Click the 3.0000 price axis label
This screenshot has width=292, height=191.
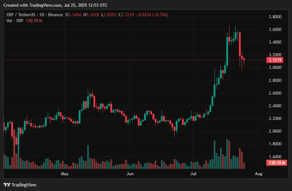275,68
